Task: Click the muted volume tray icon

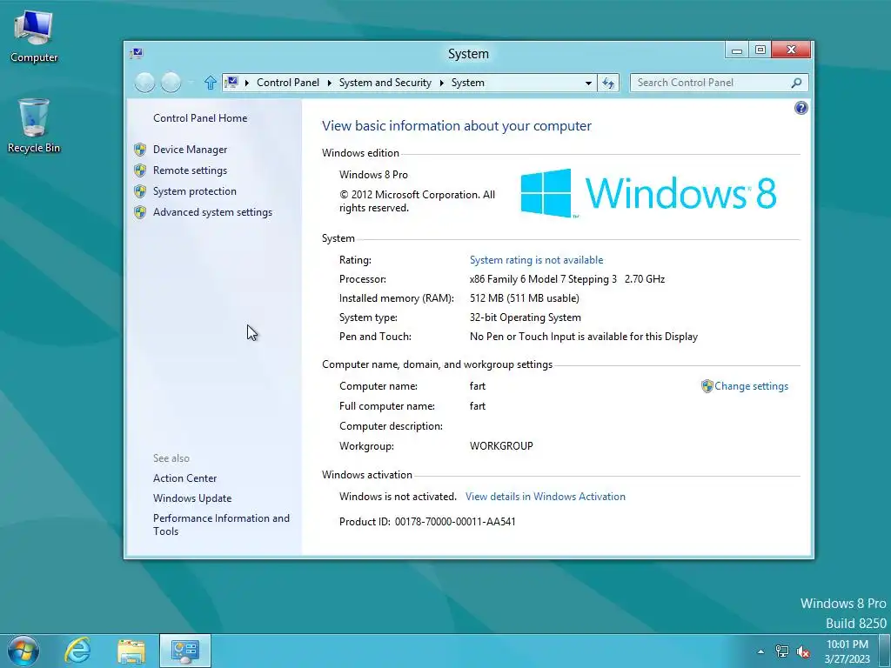Action: click(803, 651)
